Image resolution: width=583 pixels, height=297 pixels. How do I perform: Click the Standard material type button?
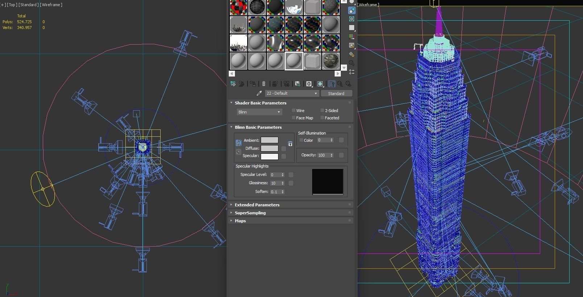pos(336,93)
